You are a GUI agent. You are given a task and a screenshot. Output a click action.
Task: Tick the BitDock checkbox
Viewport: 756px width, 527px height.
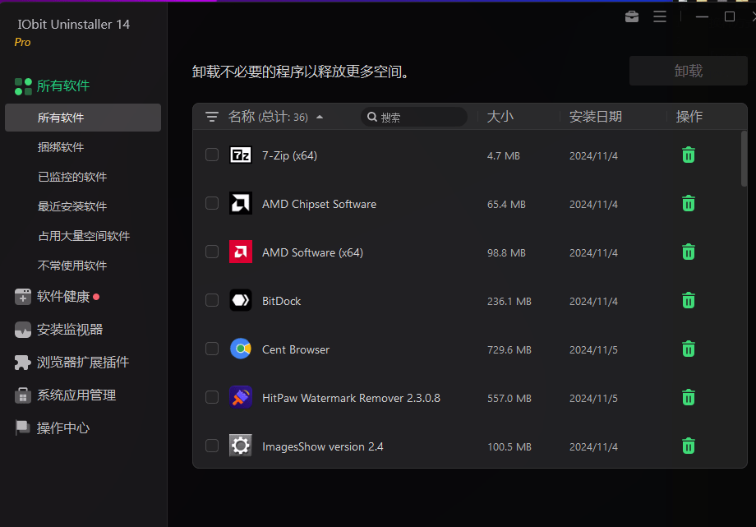(x=212, y=300)
